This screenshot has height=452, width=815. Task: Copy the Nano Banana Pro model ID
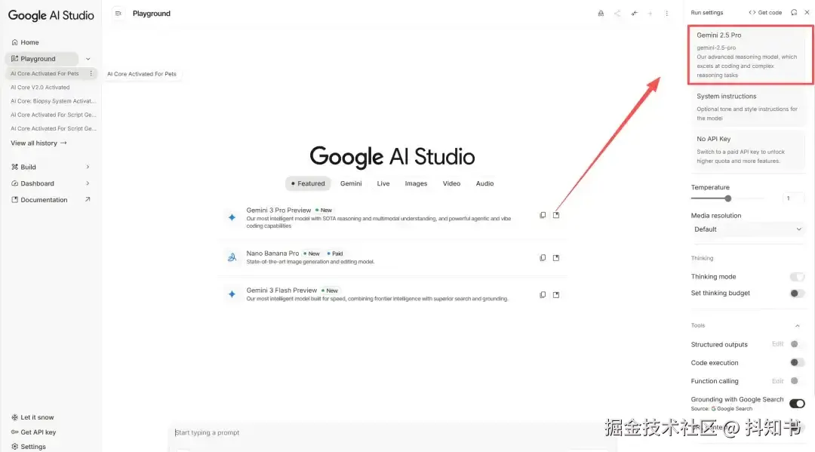pos(543,257)
